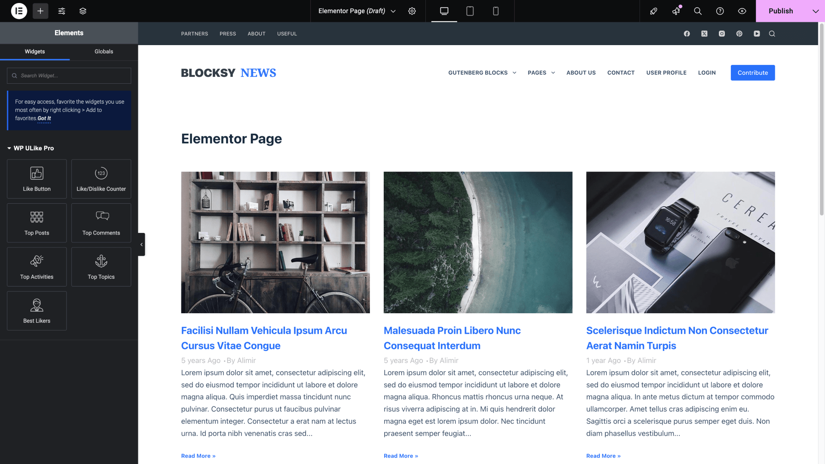Toggle mobile view in Elementor toolbar

[x=496, y=11]
